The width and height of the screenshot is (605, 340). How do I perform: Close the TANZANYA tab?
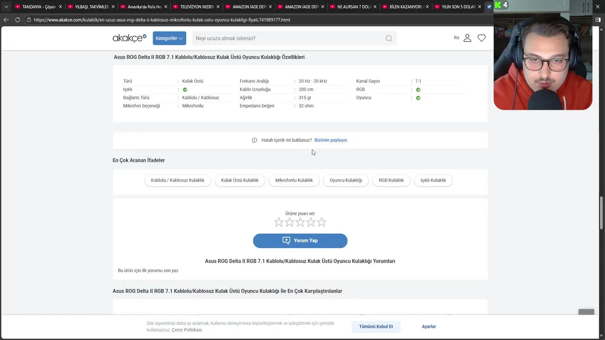60,7
